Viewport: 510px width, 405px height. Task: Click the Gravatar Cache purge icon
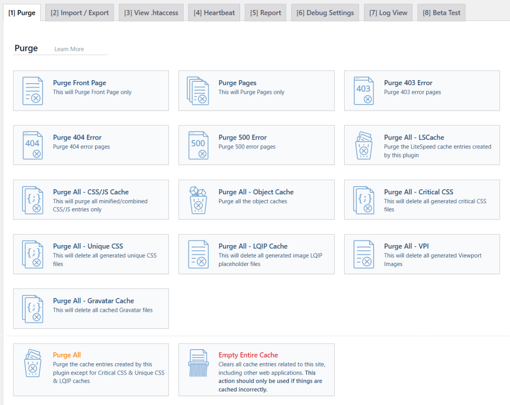pos(33,308)
